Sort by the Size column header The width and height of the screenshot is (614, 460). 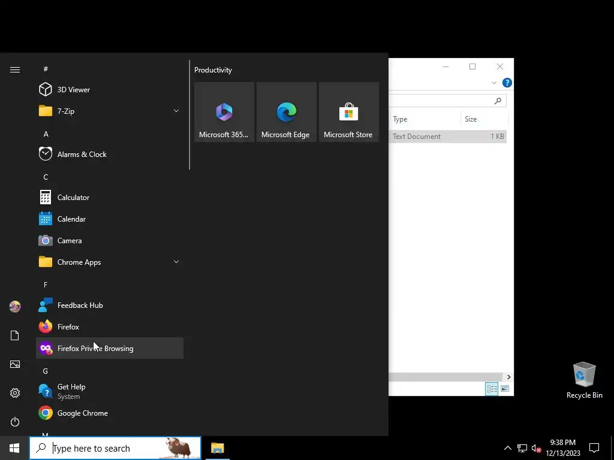click(484, 119)
